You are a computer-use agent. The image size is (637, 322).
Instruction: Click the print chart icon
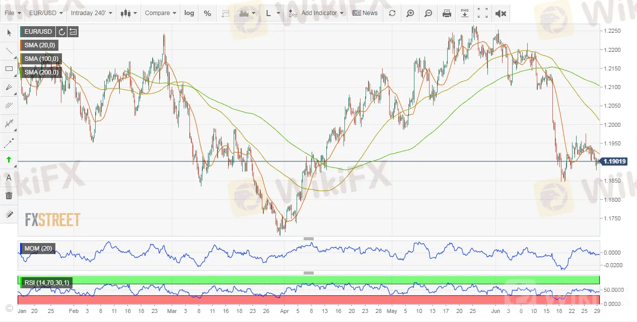[x=447, y=13]
